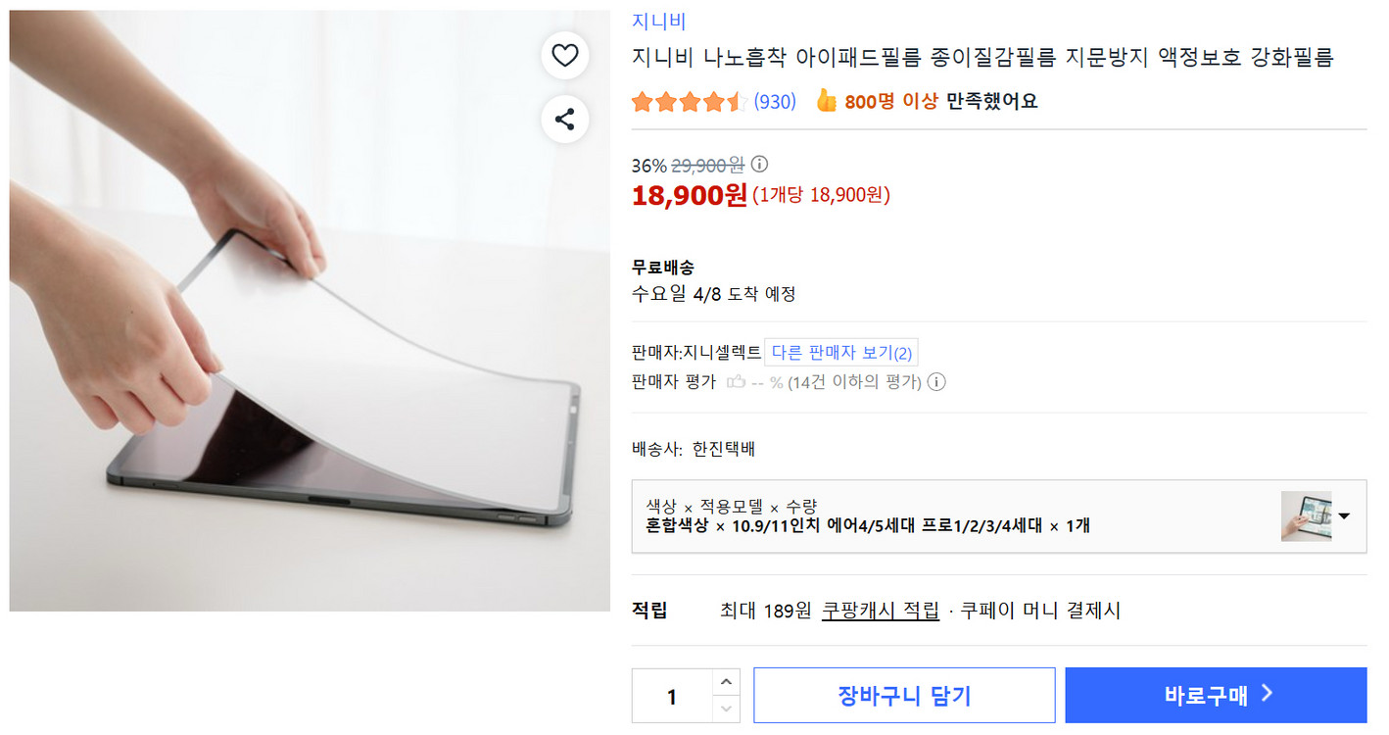
Task: Share this product using the share icon
Action: pos(565,120)
